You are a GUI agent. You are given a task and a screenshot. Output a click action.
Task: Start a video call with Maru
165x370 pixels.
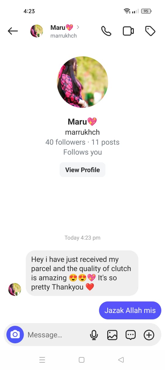pyautogui.click(x=128, y=31)
